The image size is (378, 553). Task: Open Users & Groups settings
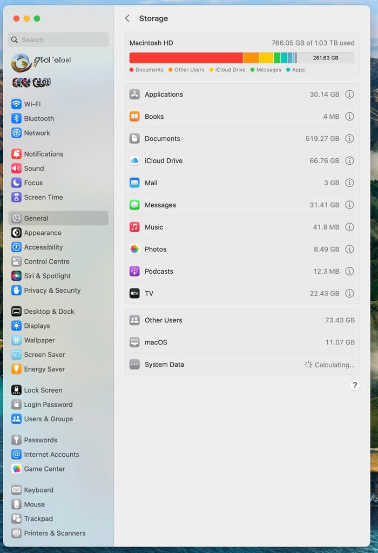coord(58,419)
